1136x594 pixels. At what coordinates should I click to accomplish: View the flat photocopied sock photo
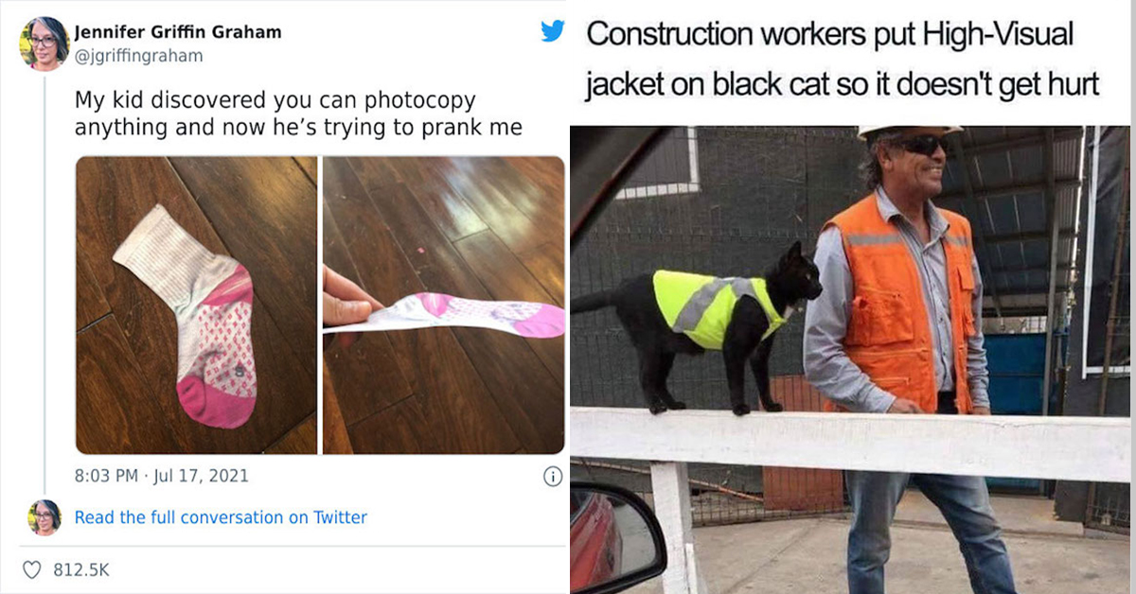pos(444,305)
